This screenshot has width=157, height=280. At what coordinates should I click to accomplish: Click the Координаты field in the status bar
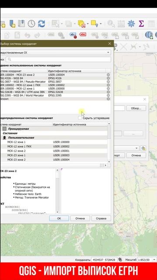click(x=104, y=260)
